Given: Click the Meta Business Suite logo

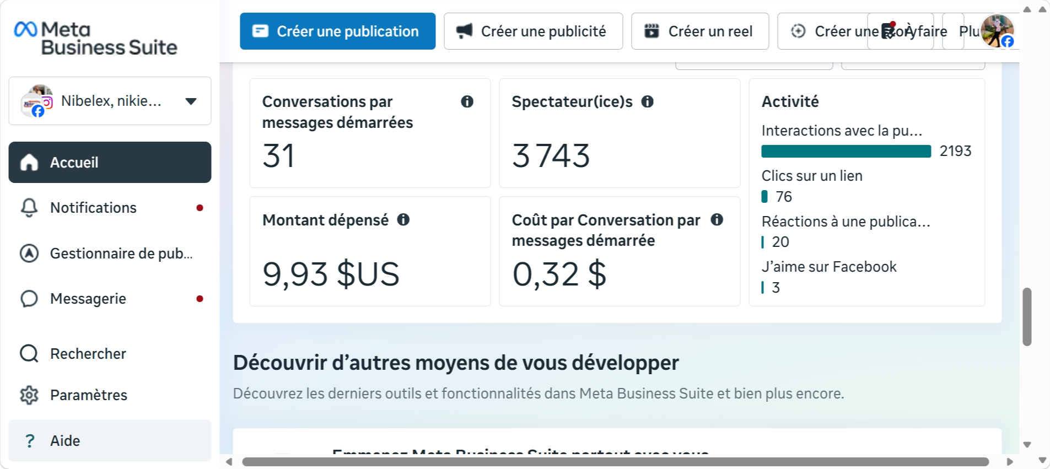Looking at the screenshot, I should (96, 39).
